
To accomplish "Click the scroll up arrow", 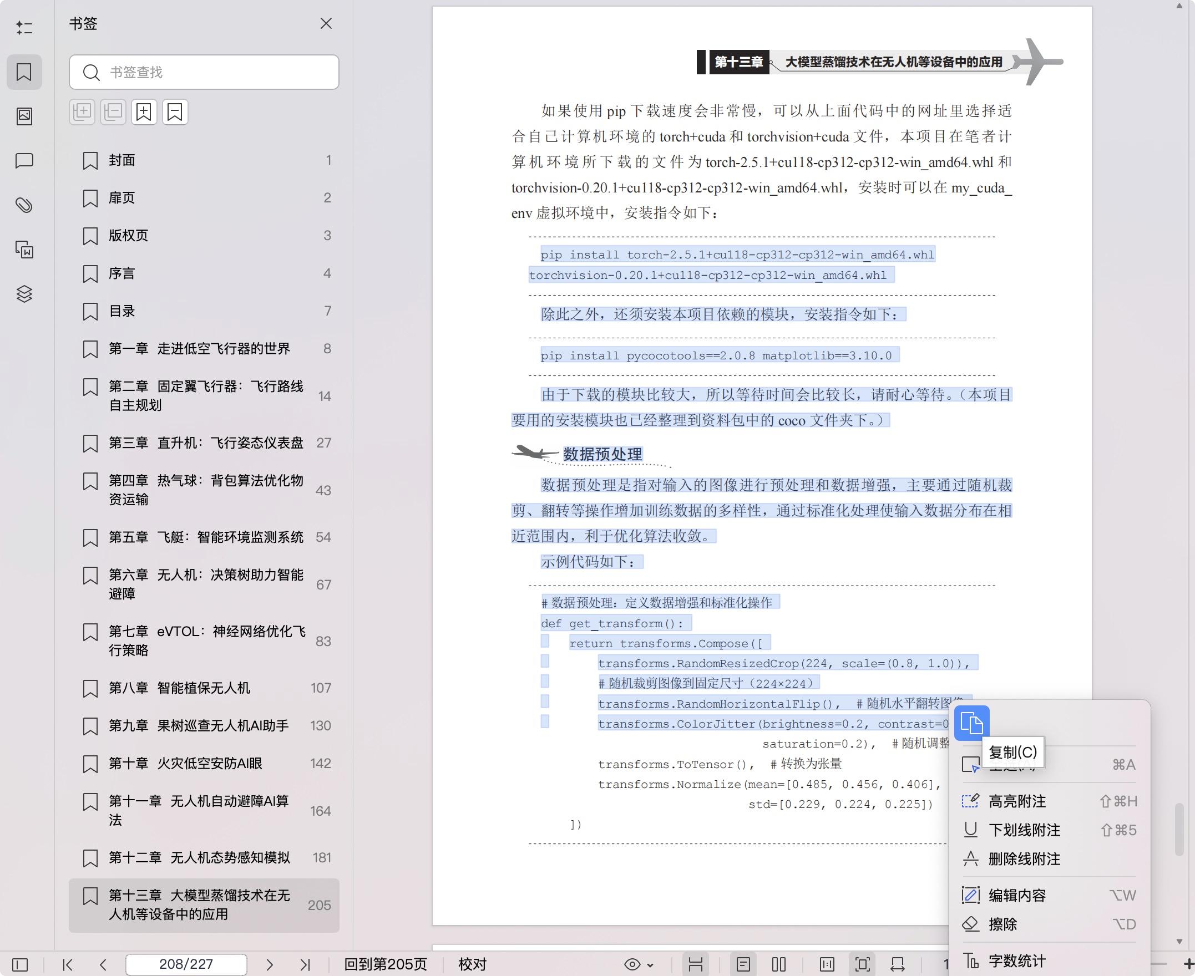I will (1180, 6).
